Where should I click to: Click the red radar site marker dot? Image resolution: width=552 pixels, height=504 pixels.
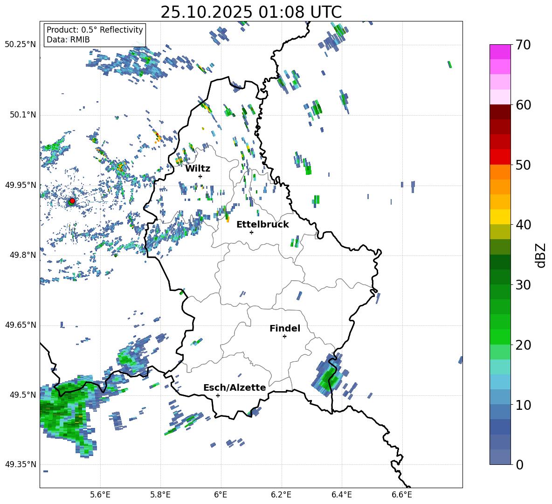pos(72,200)
